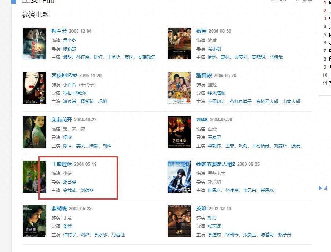
Task: Click actor 金城武 link
Action: click(x=69, y=190)
